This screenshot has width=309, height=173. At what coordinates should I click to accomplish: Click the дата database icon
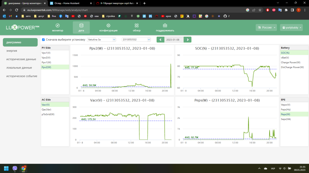81,26
